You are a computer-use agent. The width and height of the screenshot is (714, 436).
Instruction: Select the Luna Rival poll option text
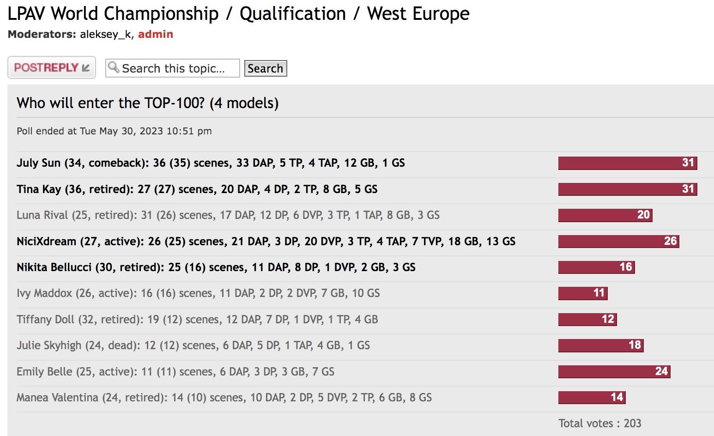click(x=228, y=215)
